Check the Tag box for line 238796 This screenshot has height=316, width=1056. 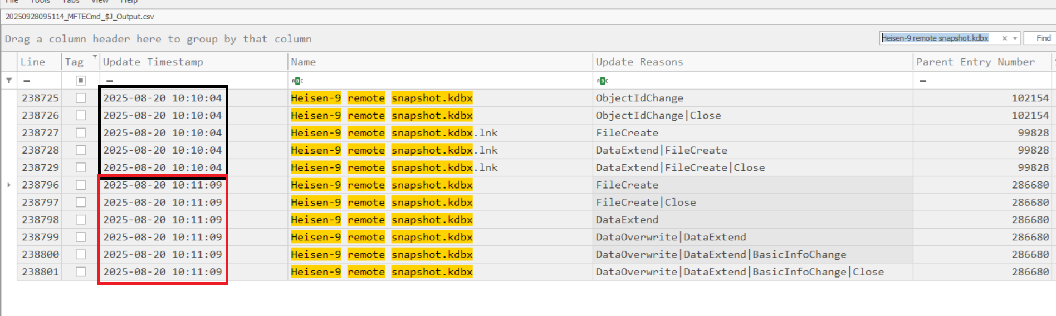click(x=81, y=185)
